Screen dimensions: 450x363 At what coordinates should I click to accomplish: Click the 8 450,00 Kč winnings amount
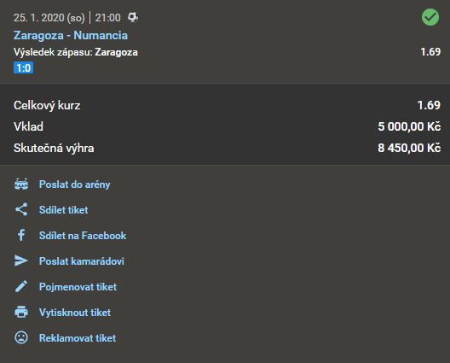coord(409,148)
